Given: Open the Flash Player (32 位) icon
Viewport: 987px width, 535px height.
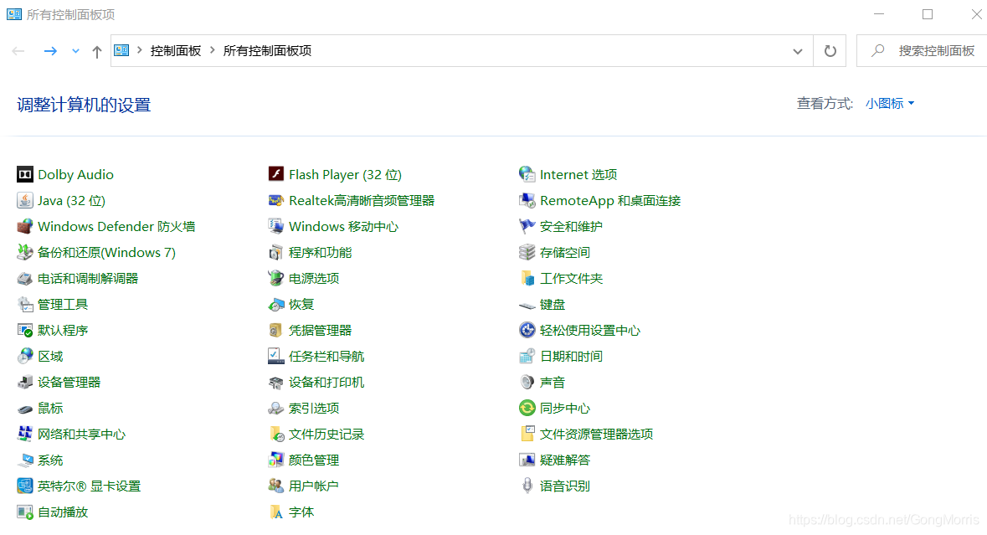Looking at the screenshot, I should pos(275,174).
